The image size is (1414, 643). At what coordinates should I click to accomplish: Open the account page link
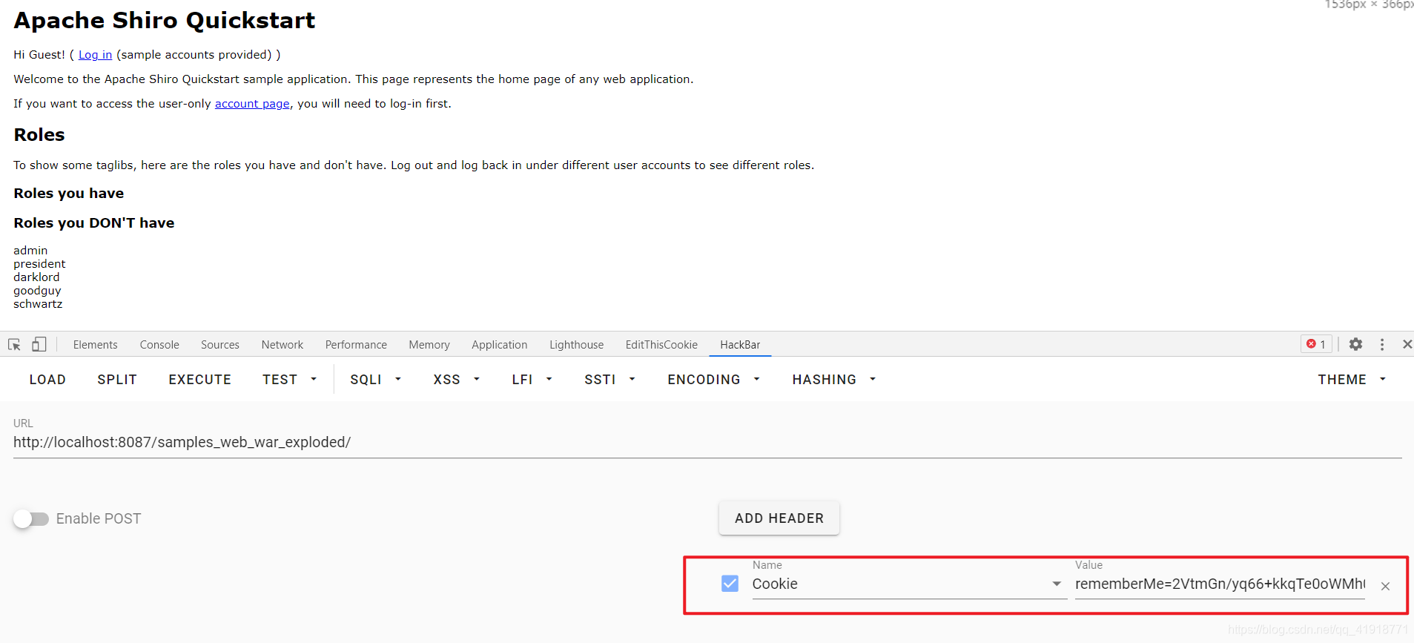coord(252,104)
